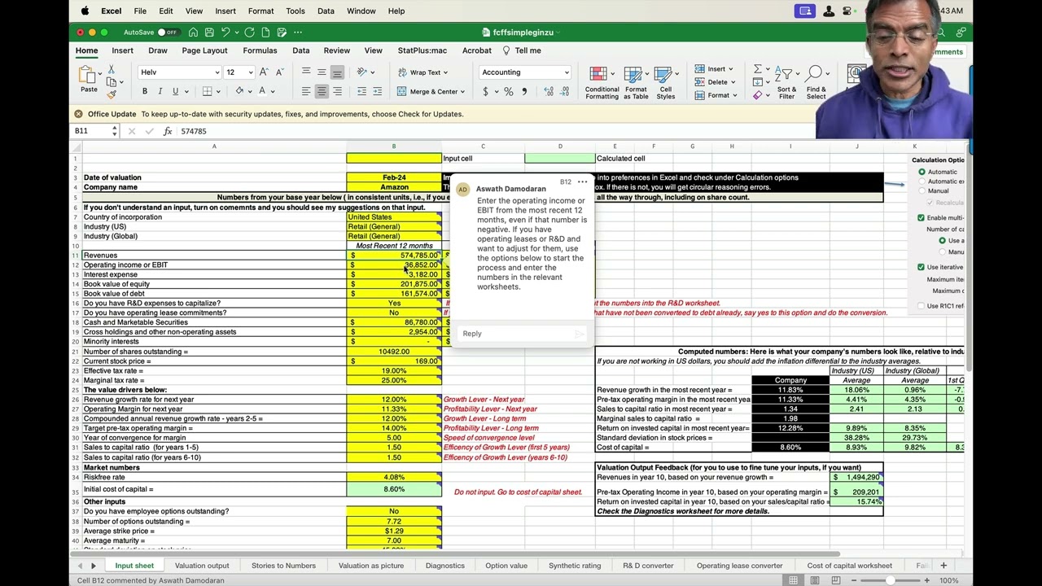Select the Revenues cell showing 574,785.00

coord(394,256)
